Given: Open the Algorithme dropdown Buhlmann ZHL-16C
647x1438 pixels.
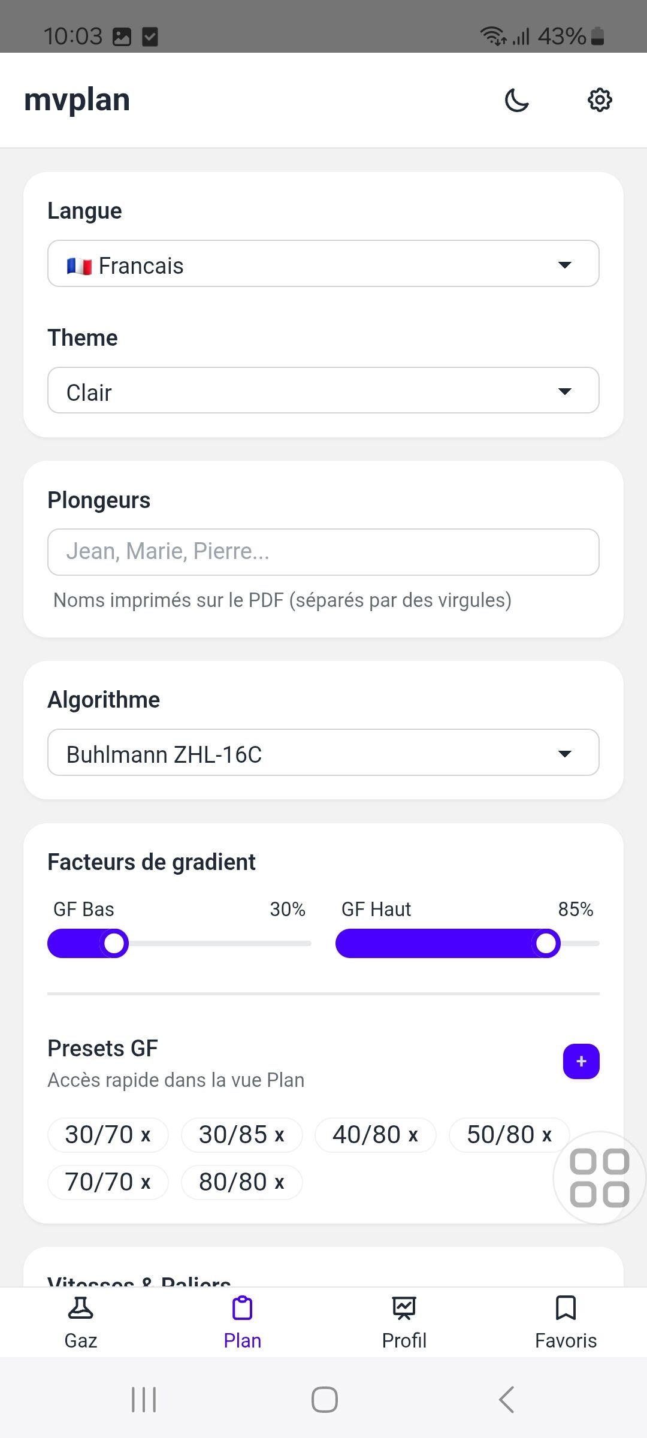Looking at the screenshot, I should coord(323,753).
